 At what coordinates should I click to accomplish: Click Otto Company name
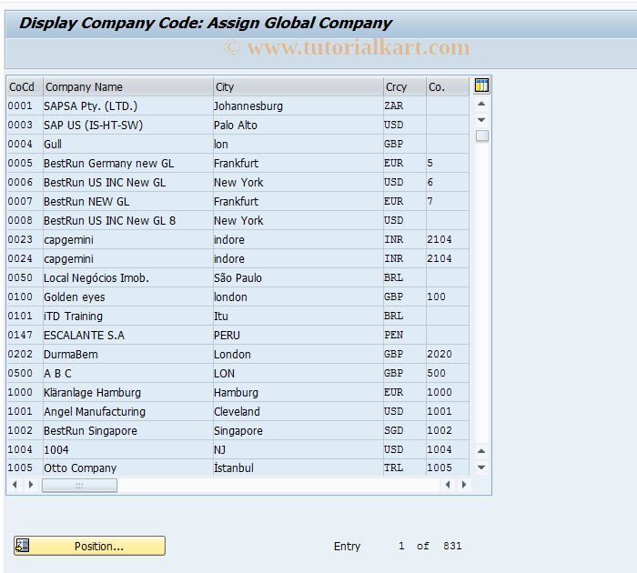[128, 467]
